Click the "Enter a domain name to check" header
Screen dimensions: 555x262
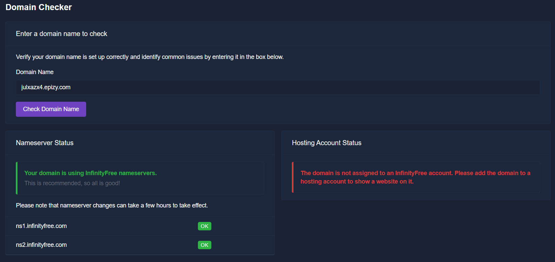coord(62,34)
